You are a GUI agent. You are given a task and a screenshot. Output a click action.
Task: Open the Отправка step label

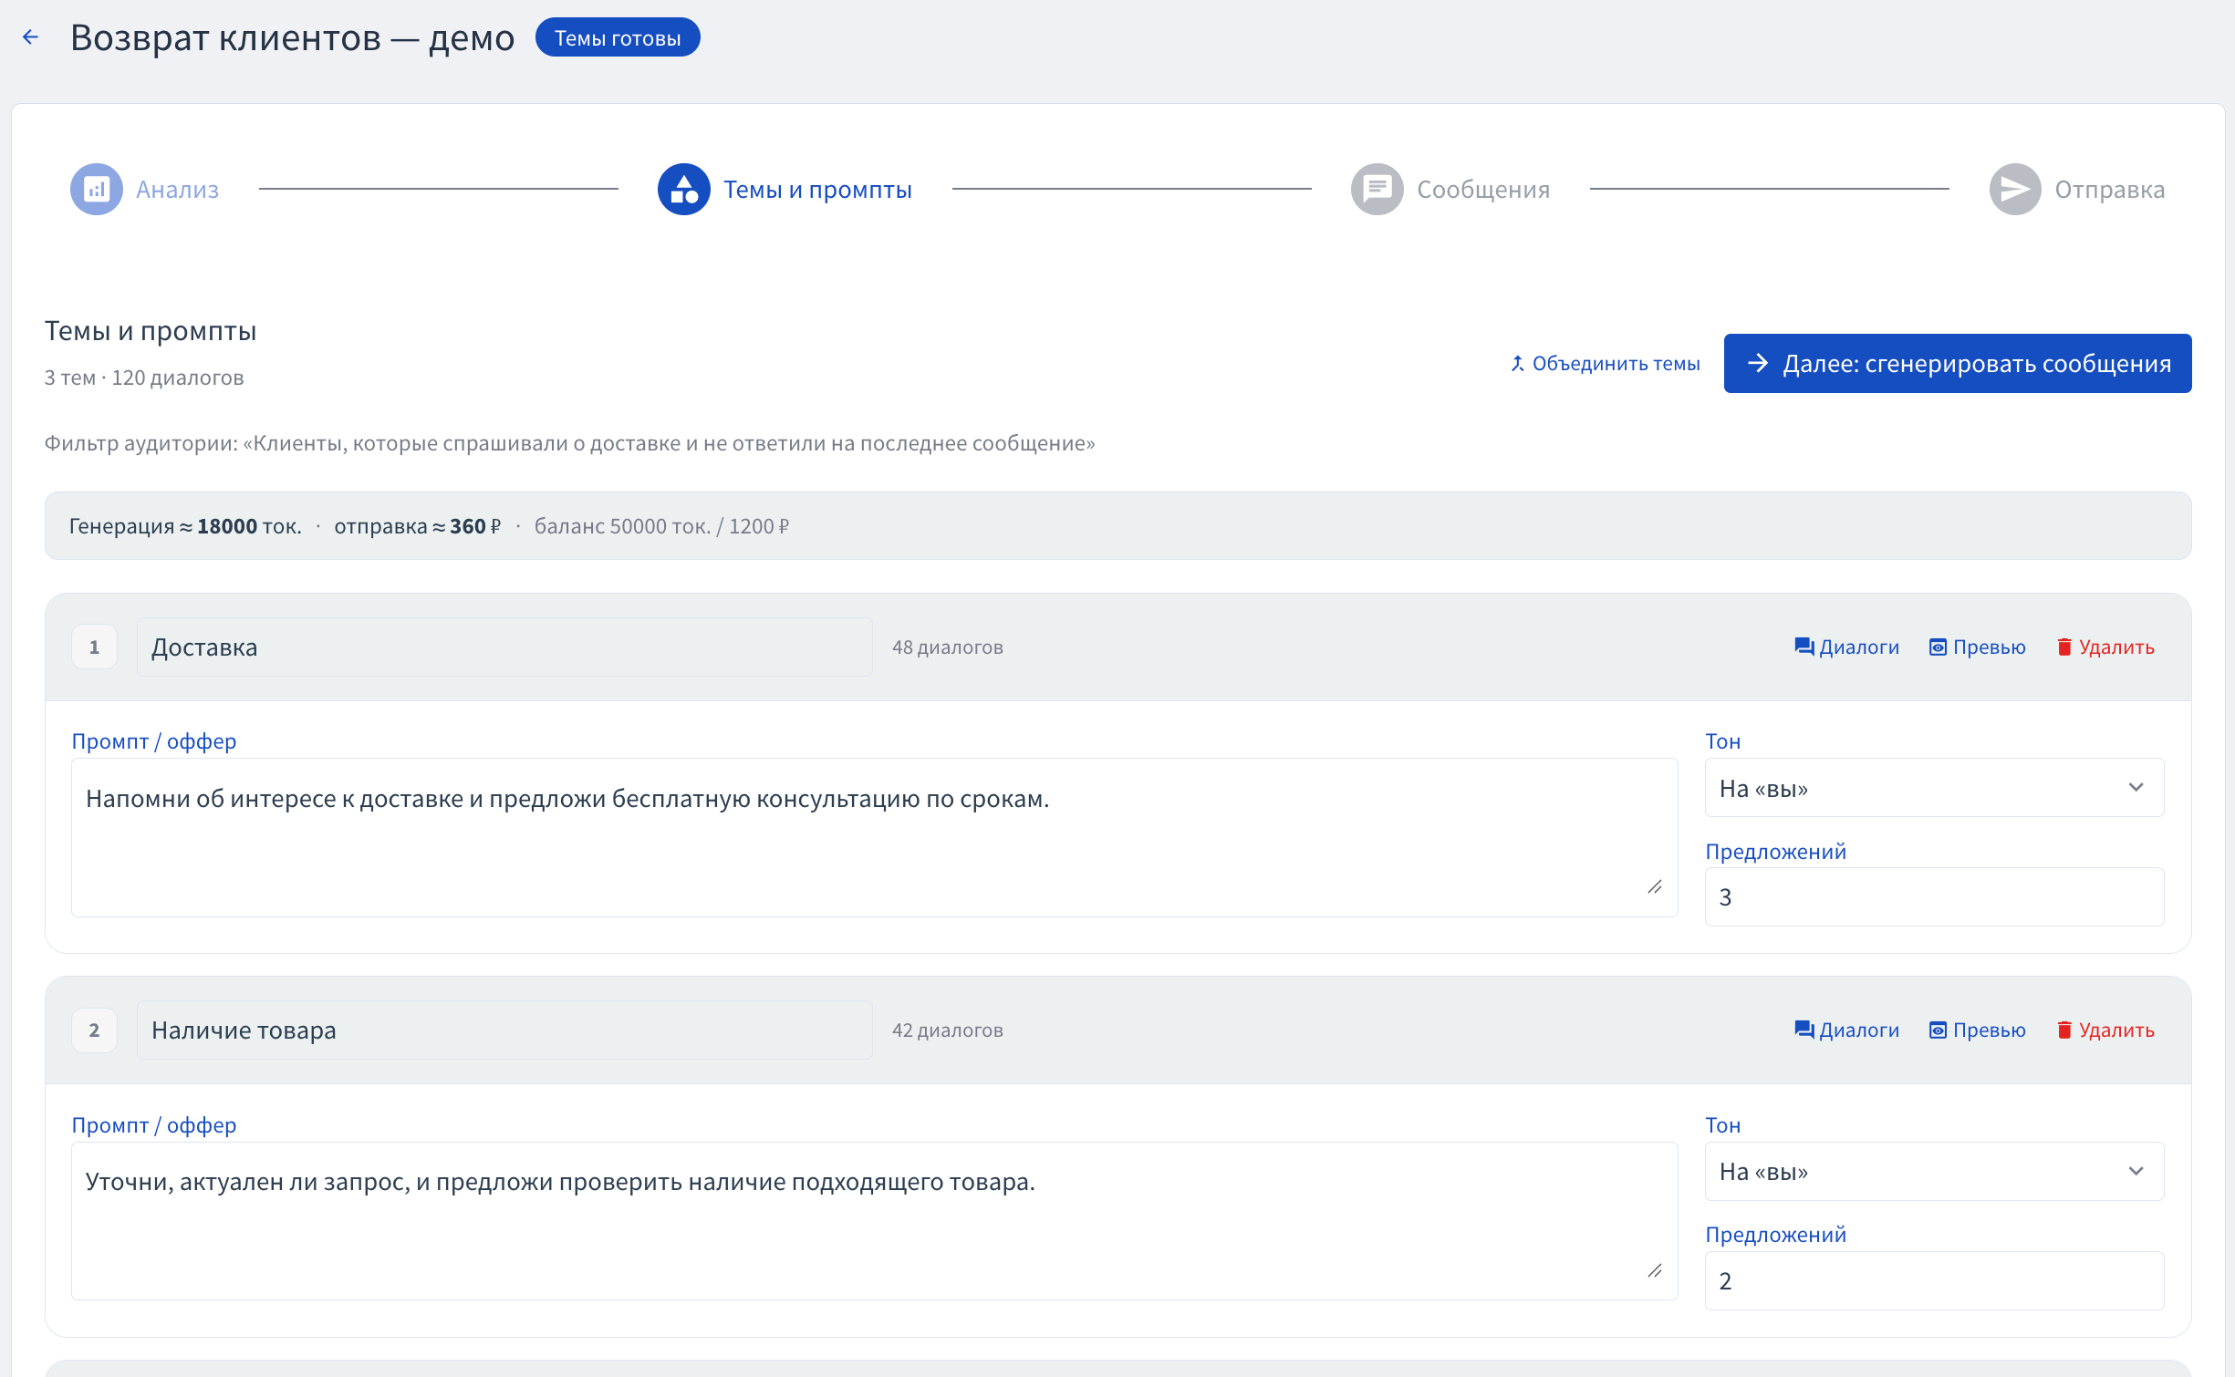pos(2109,190)
